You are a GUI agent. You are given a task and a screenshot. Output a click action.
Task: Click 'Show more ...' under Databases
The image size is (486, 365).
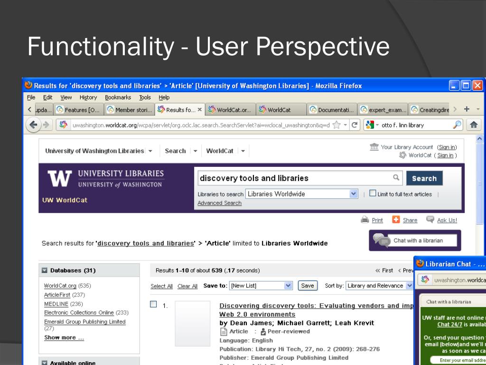tap(64, 337)
